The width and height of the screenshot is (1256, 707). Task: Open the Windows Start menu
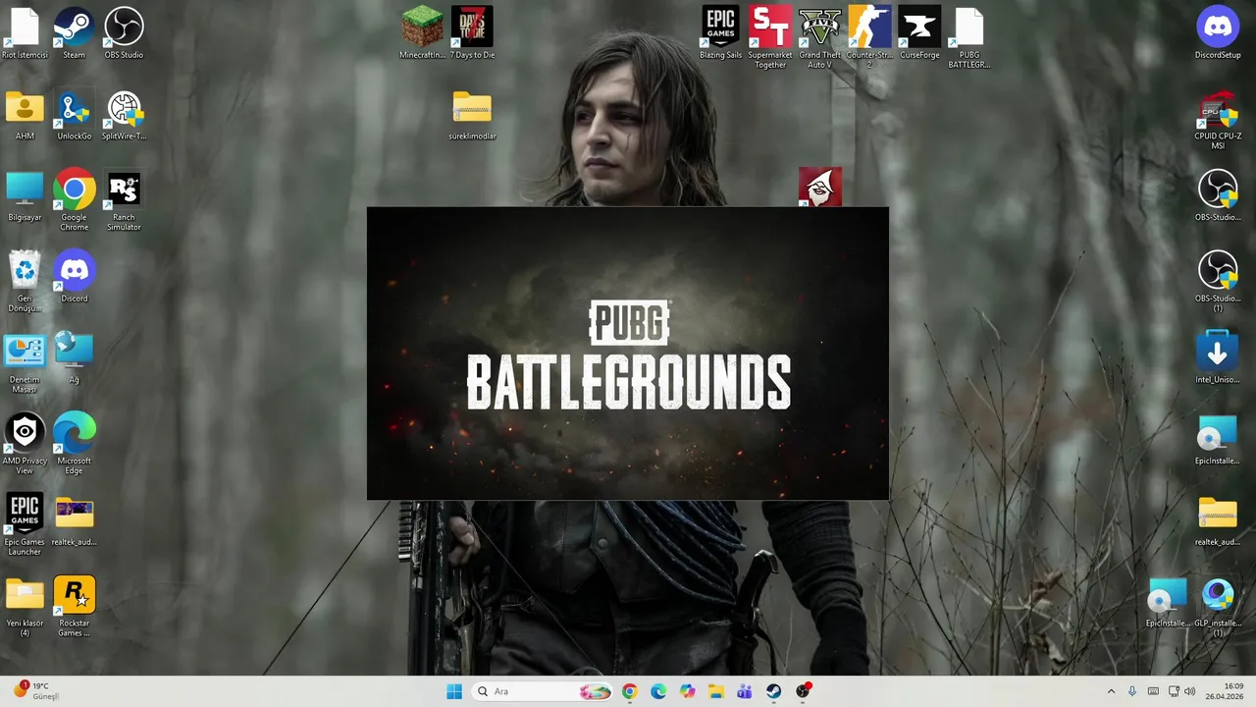point(454,691)
